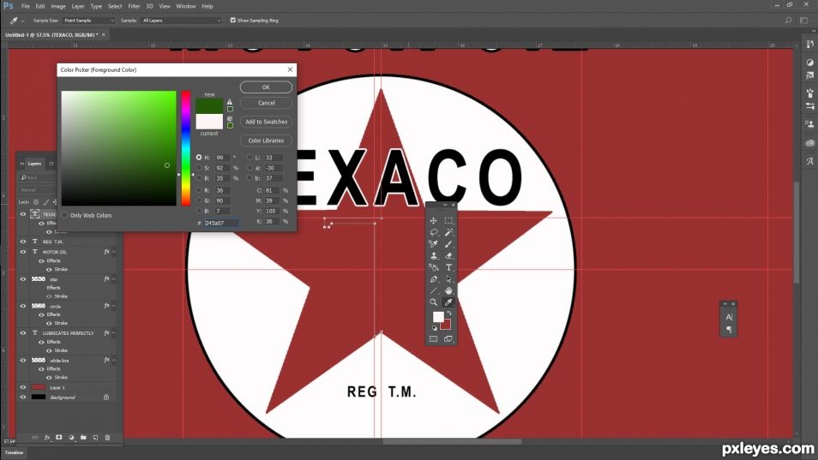Toggle Quick Mask mode icon

434,338
